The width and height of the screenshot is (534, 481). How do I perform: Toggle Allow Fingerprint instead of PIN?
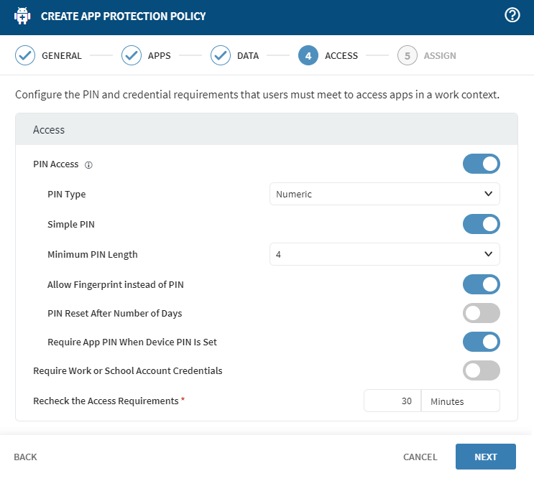coord(481,284)
